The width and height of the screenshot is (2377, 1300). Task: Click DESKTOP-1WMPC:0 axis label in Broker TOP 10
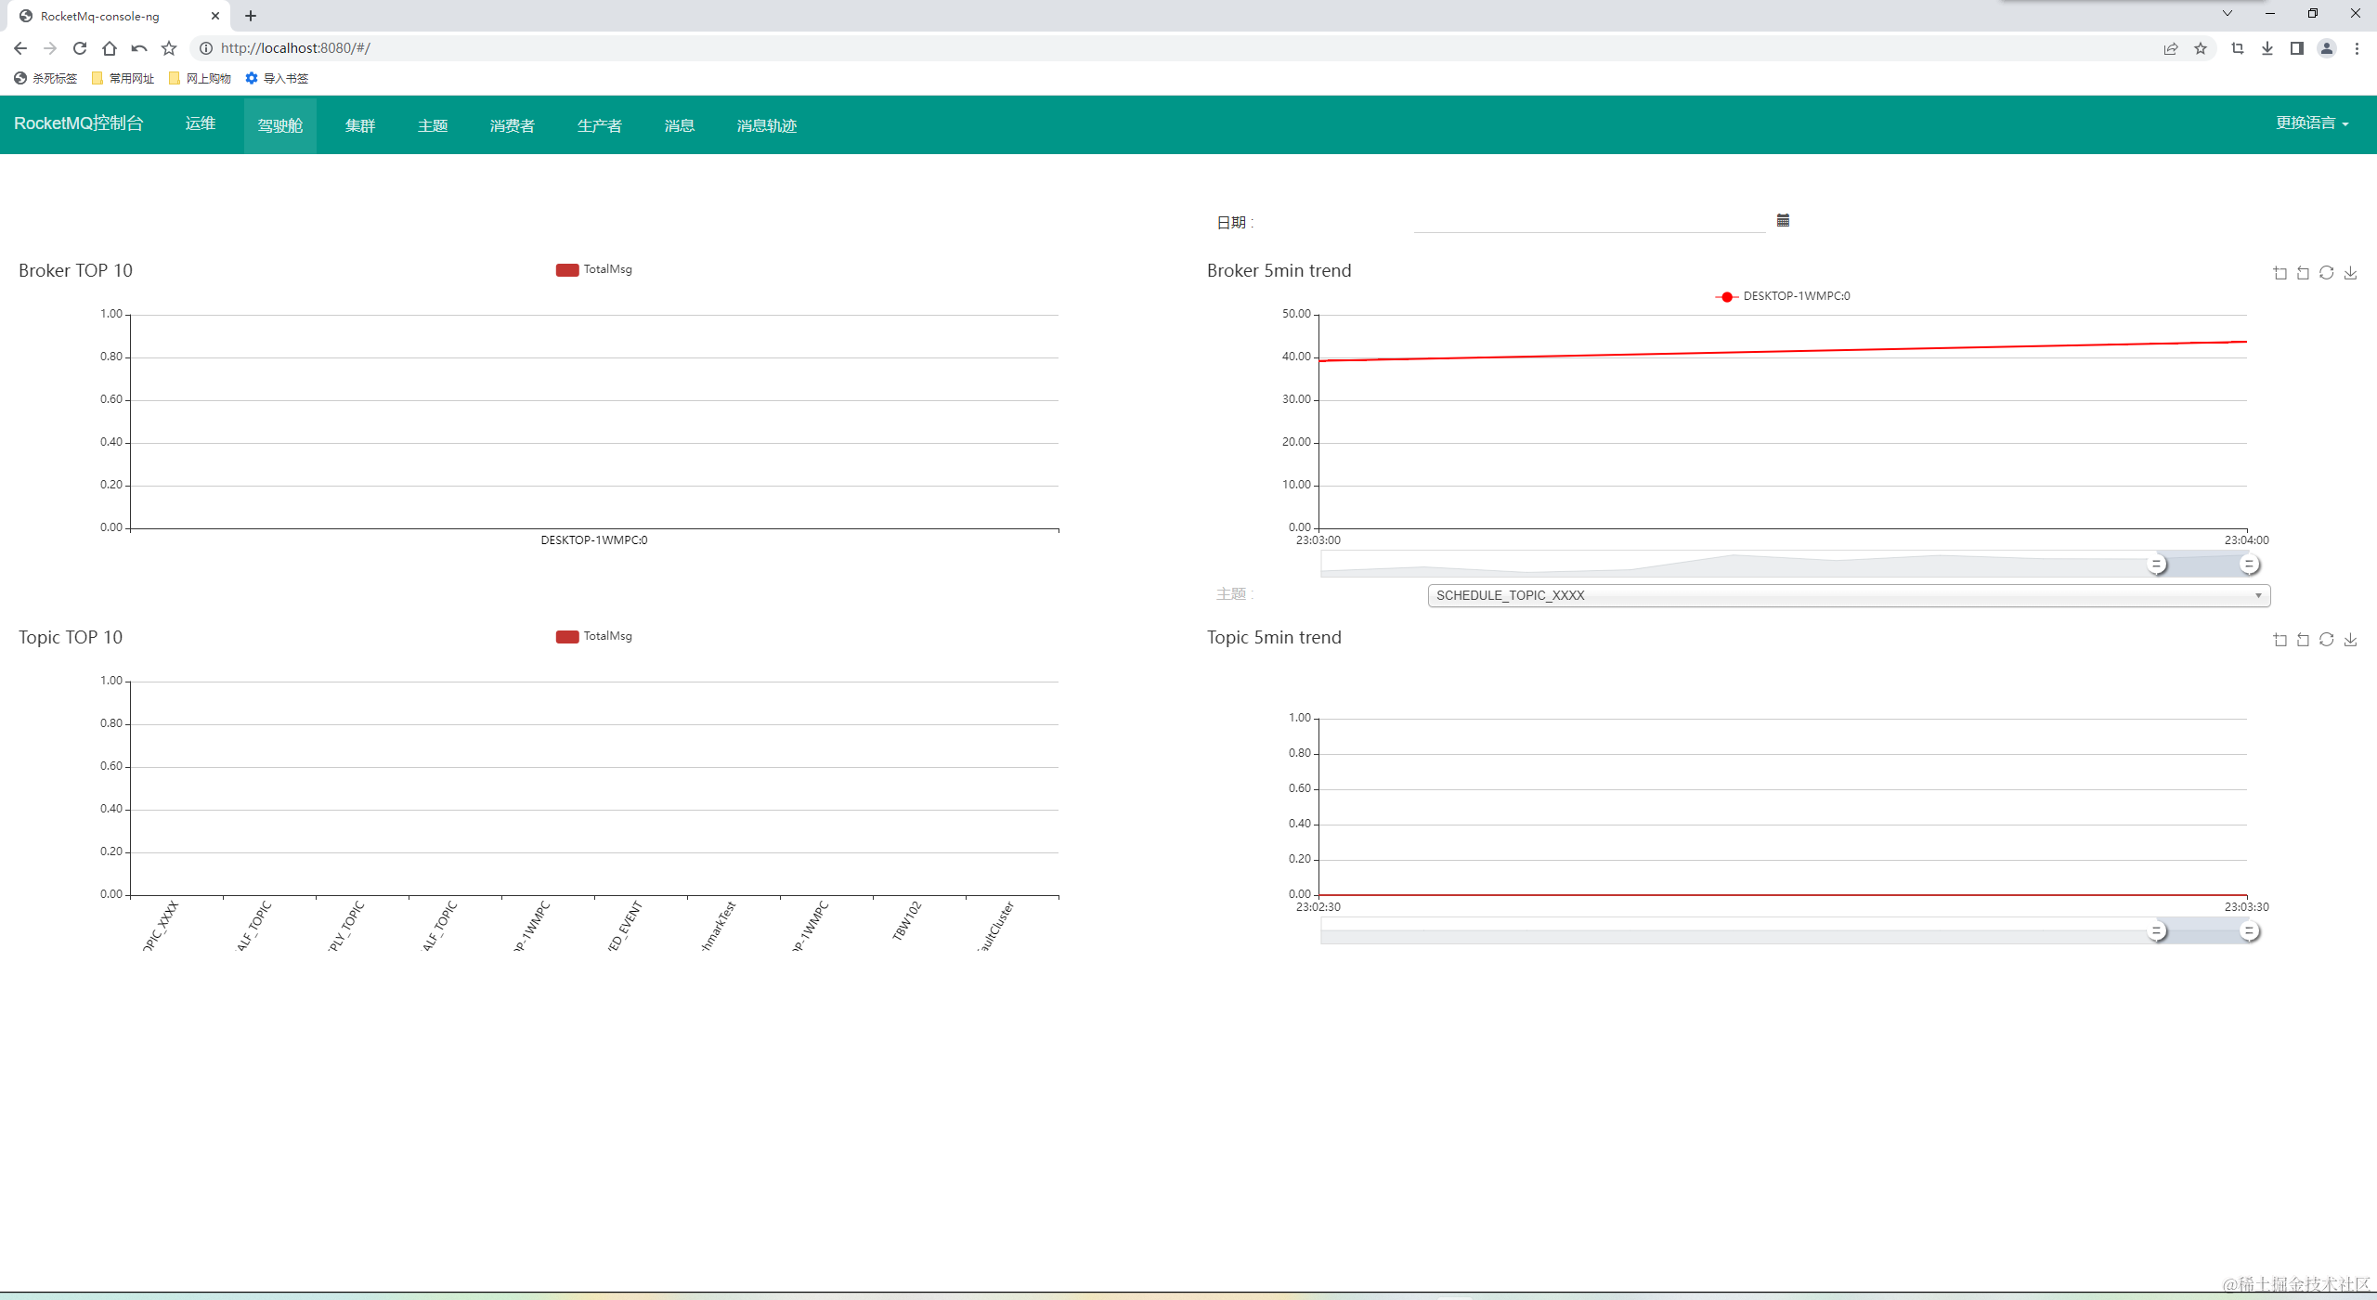(594, 540)
